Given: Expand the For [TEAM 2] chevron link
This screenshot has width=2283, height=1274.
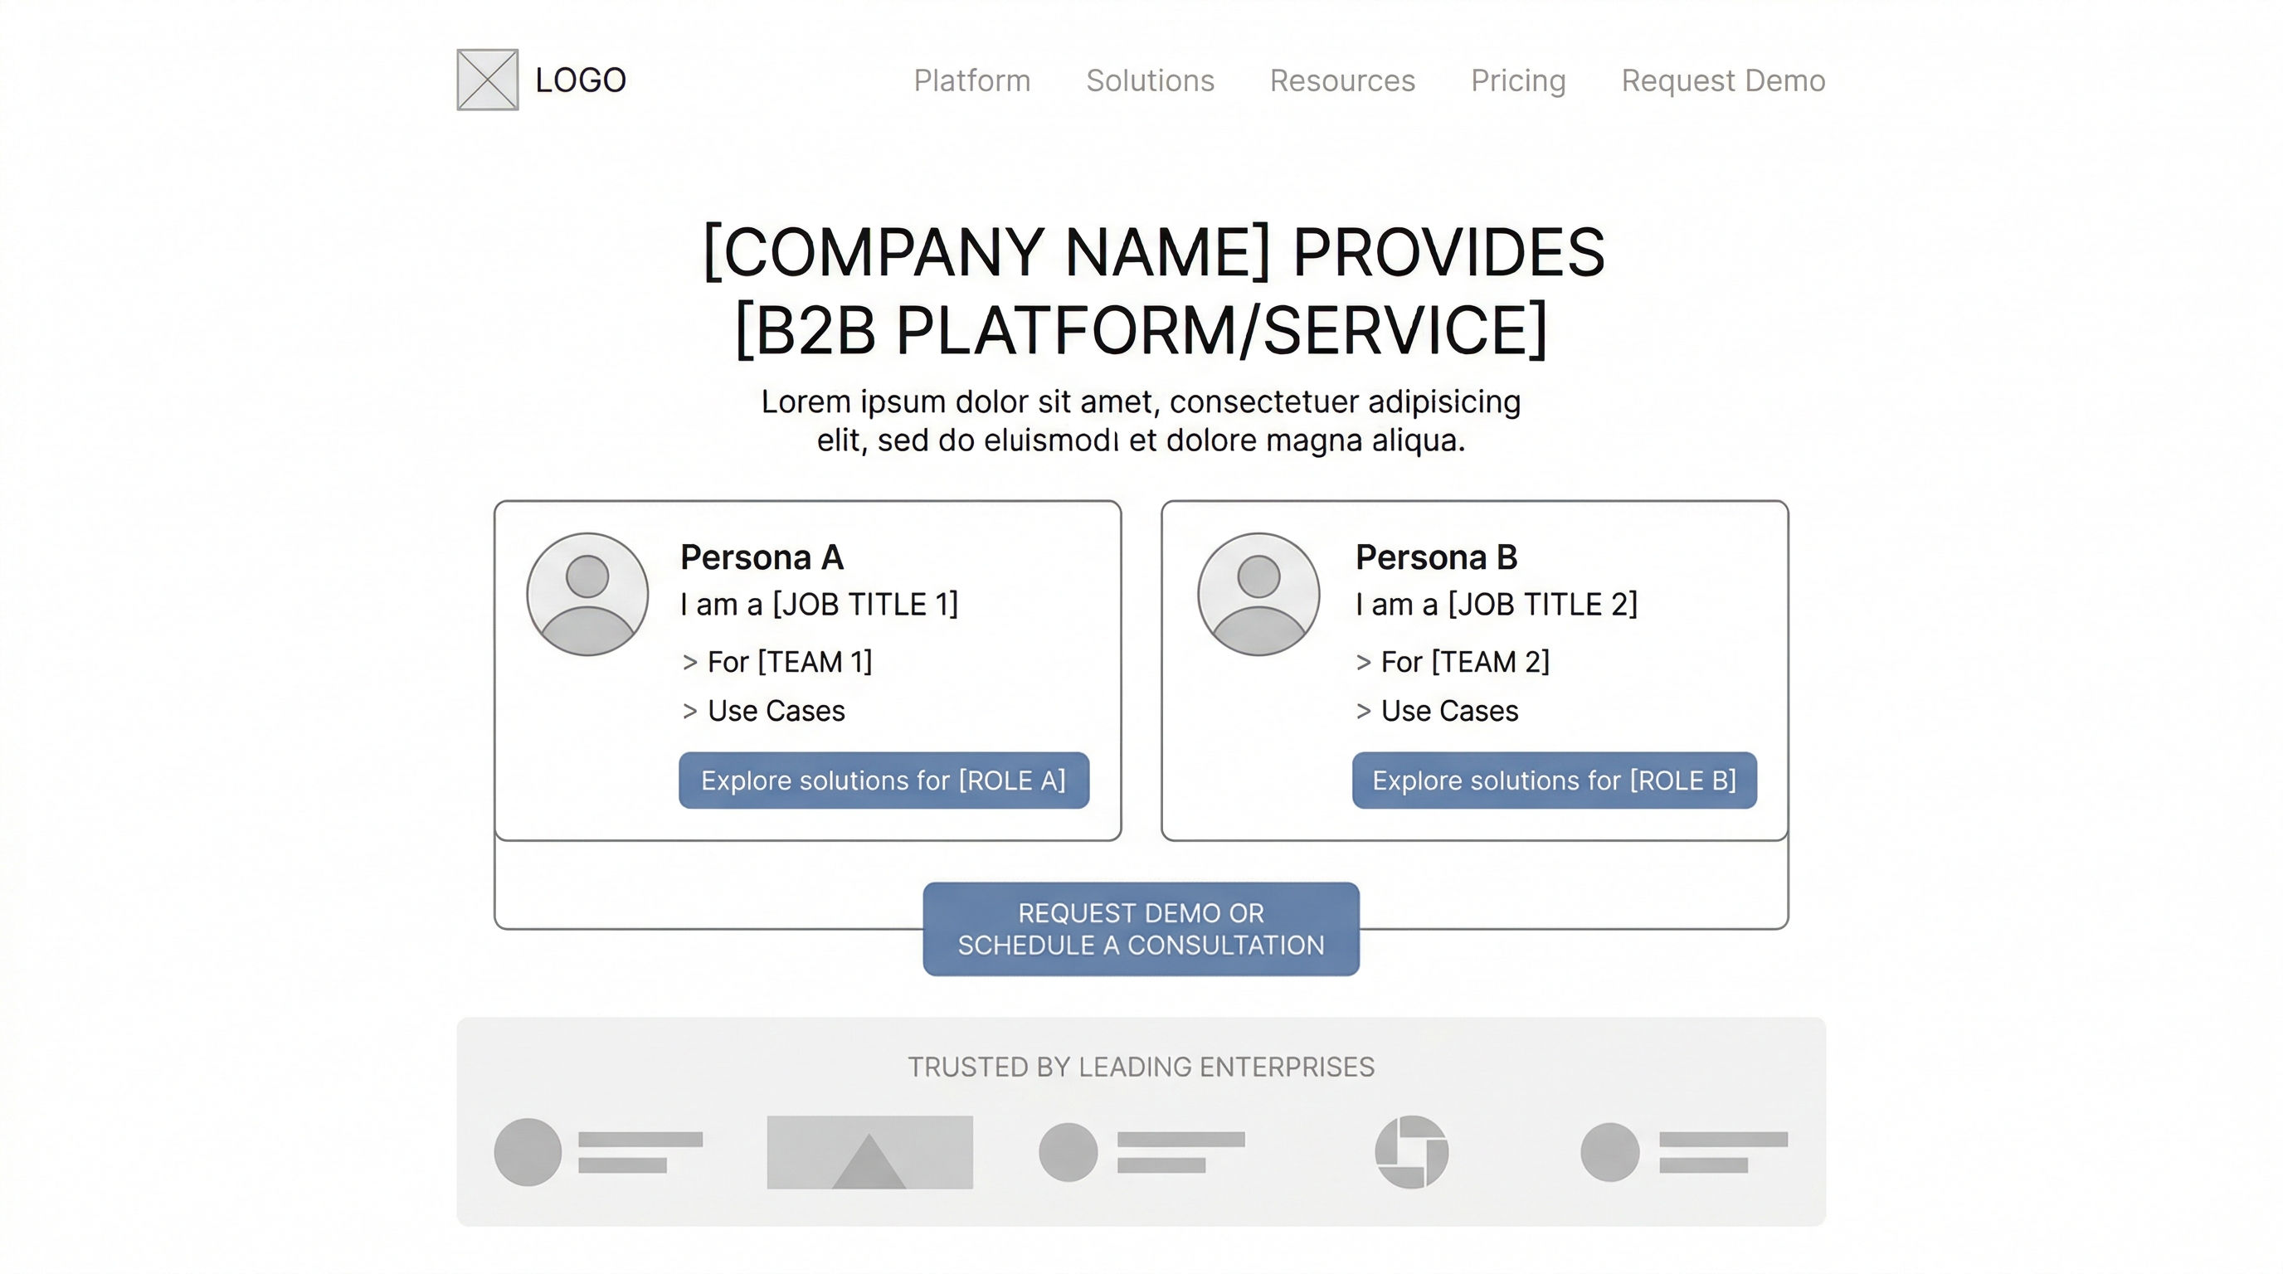Looking at the screenshot, I should (x=1453, y=662).
